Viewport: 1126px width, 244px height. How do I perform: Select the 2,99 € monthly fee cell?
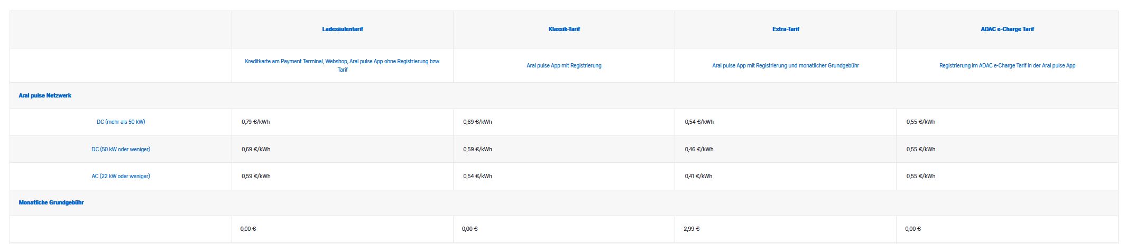(691, 229)
